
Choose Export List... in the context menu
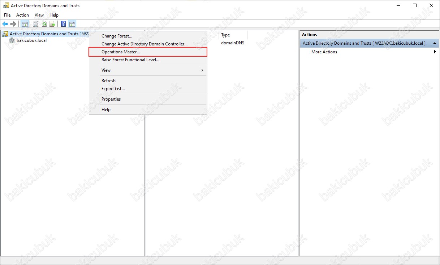(x=148, y=89)
